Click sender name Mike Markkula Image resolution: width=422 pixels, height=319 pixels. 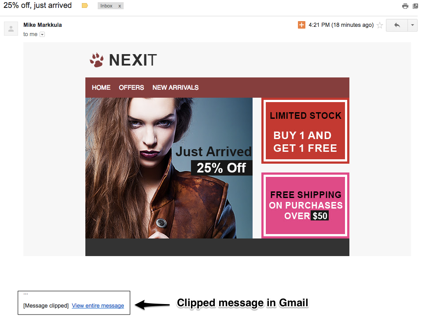(x=43, y=25)
